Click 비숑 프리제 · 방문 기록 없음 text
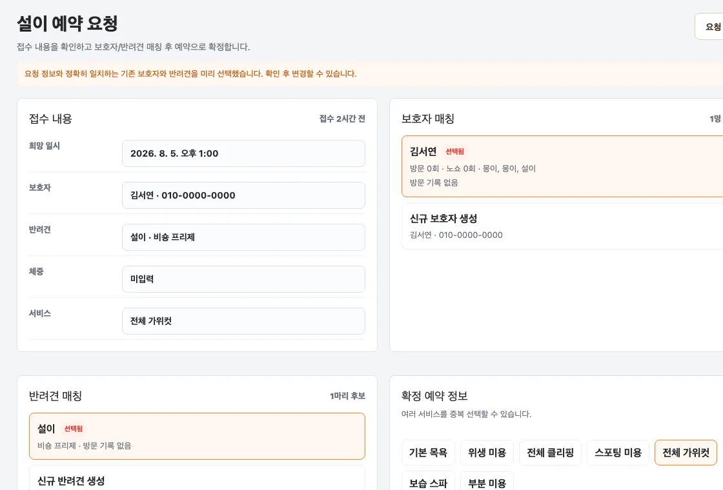The width and height of the screenshot is (723, 490). pos(85,446)
